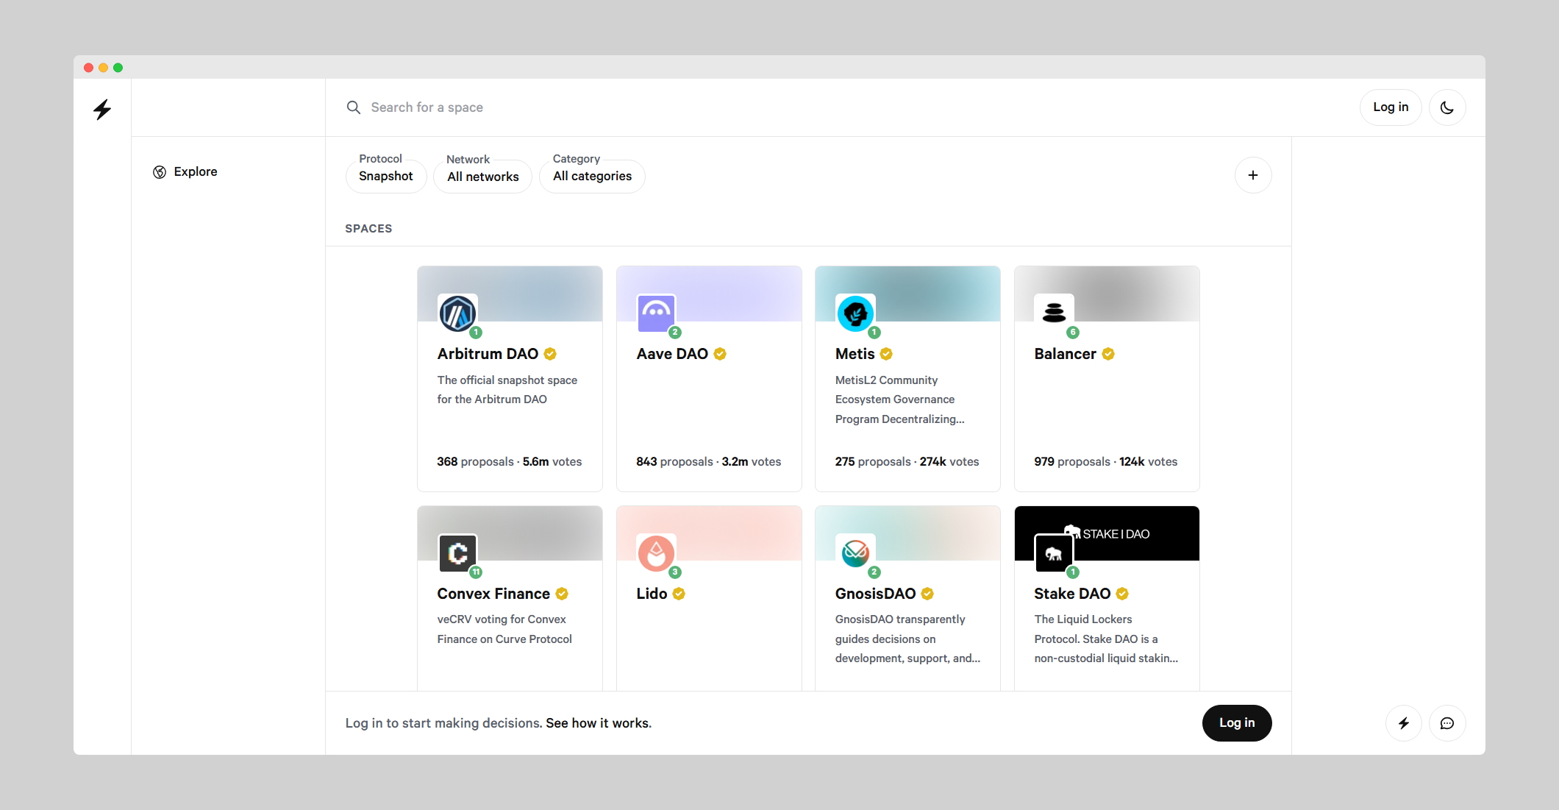Click the verified badge next to Balancer
Image resolution: width=1559 pixels, height=810 pixels.
click(1108, 354)
